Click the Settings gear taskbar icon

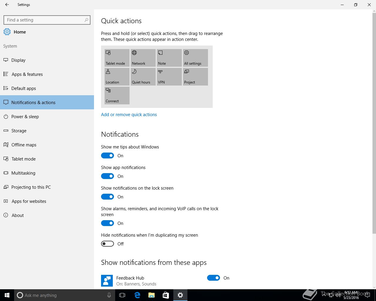click(180, 295)
